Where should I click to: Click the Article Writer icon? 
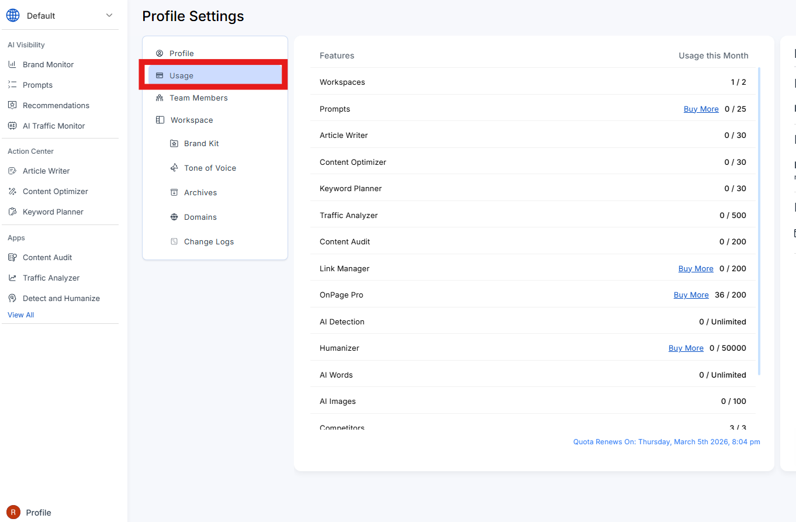point(12,171)
